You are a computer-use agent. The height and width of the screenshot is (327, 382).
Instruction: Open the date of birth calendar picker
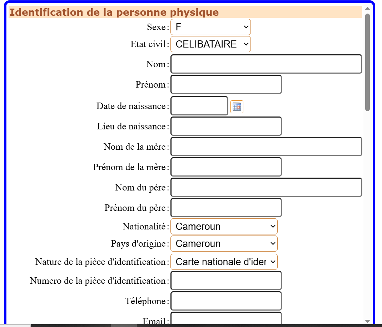(x=237, y=107)
